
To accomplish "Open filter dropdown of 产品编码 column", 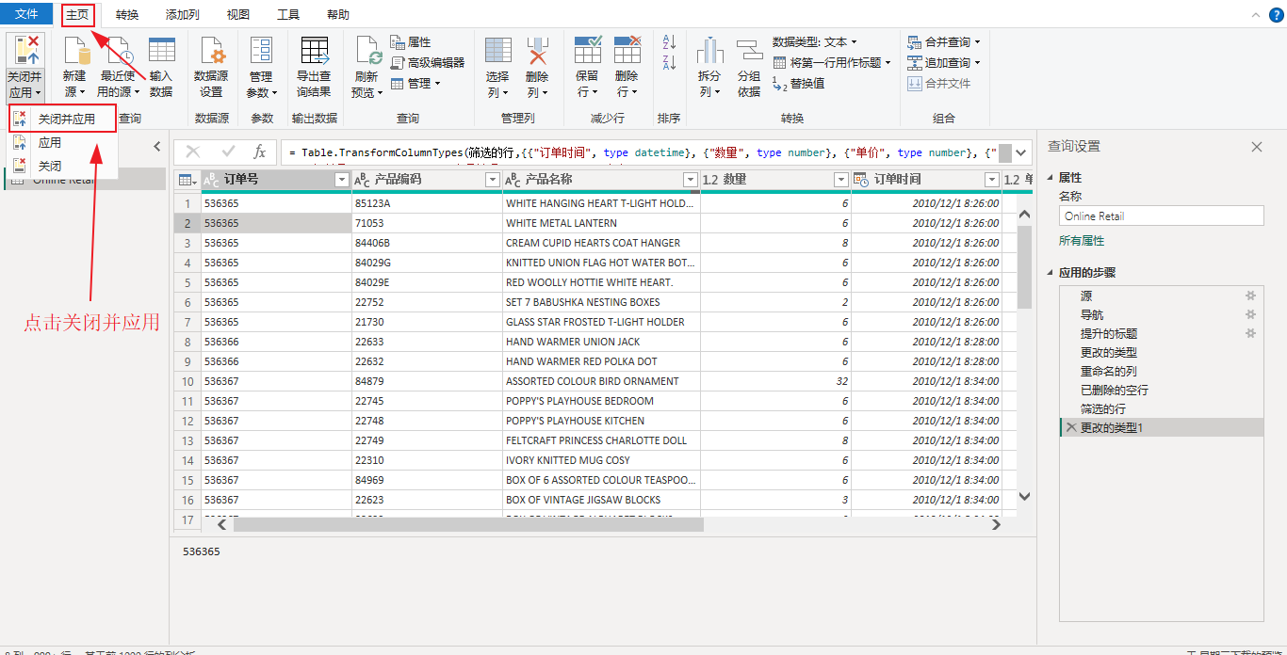I will (492, 180).
